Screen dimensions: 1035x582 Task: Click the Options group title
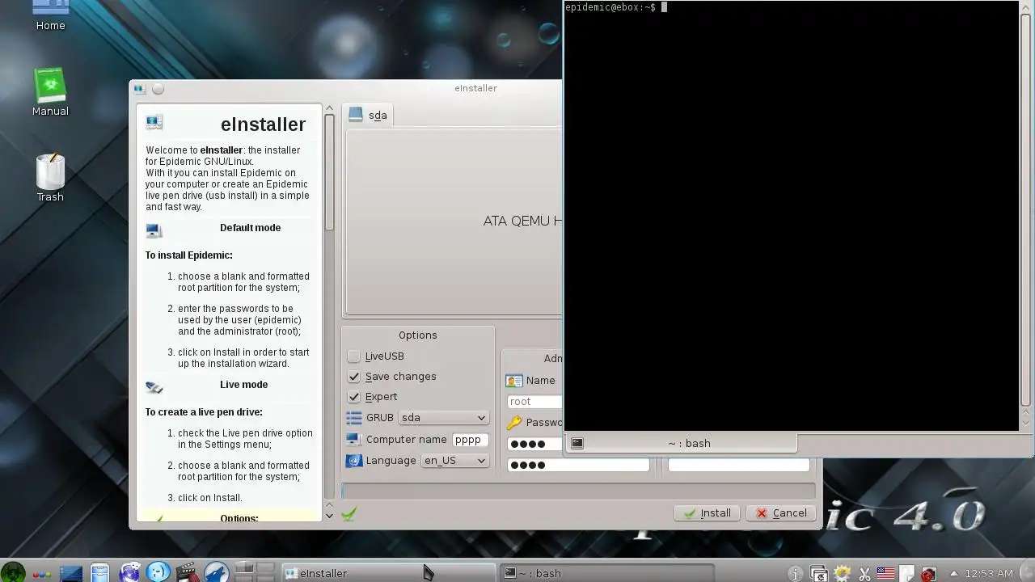(x=417, y=335)
